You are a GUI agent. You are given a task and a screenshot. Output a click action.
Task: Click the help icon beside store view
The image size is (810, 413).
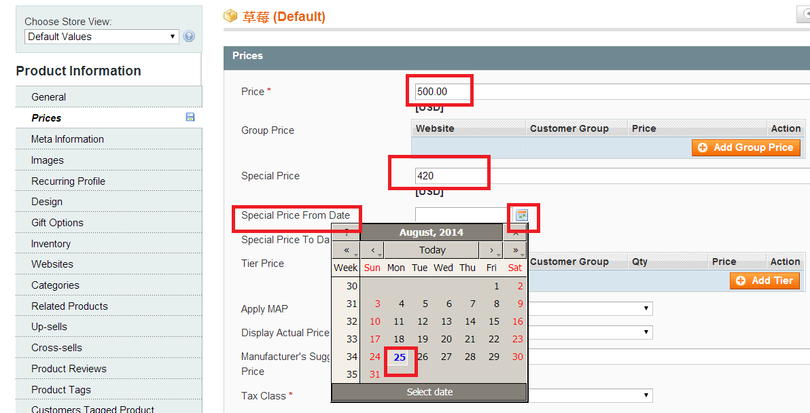pos(189,37)
